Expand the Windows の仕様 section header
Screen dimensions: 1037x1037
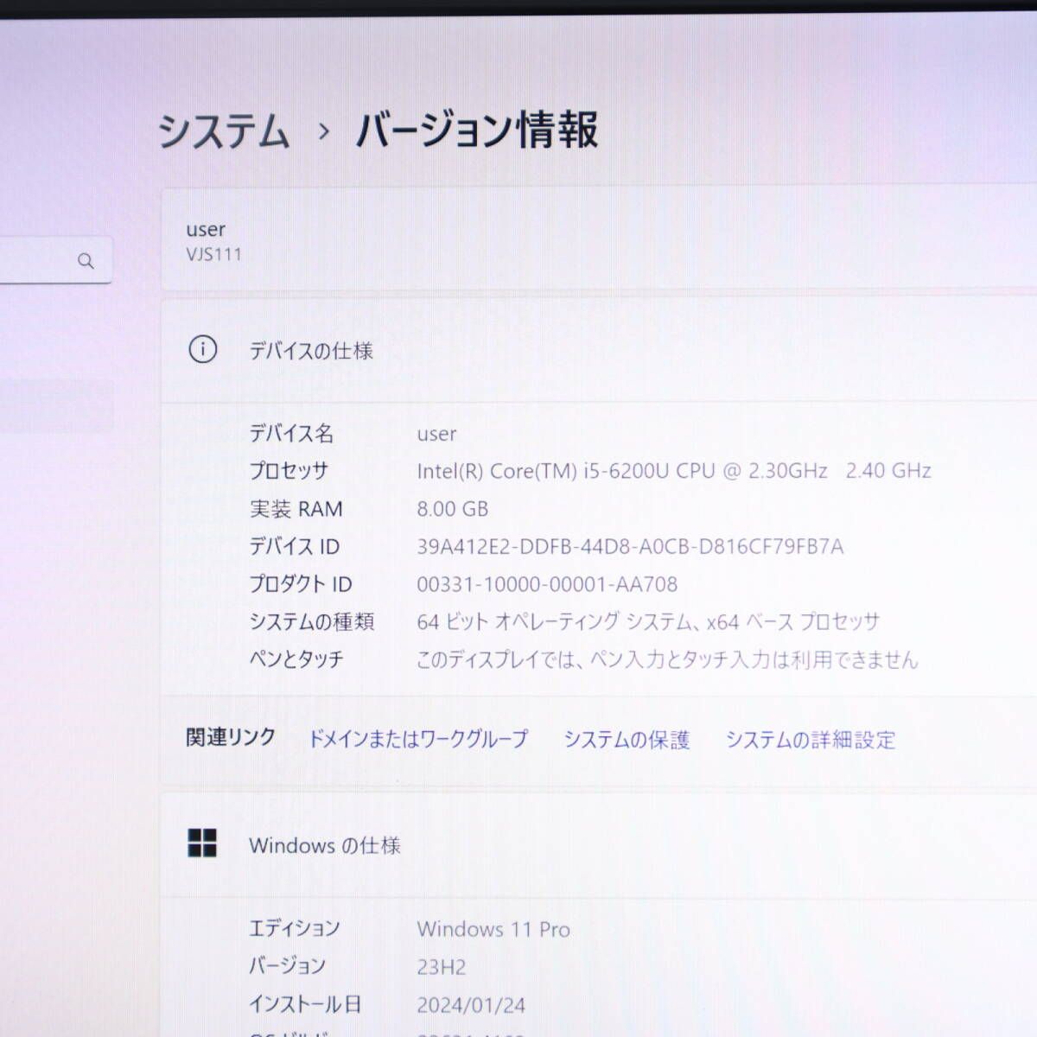click(x=599, y=844)
